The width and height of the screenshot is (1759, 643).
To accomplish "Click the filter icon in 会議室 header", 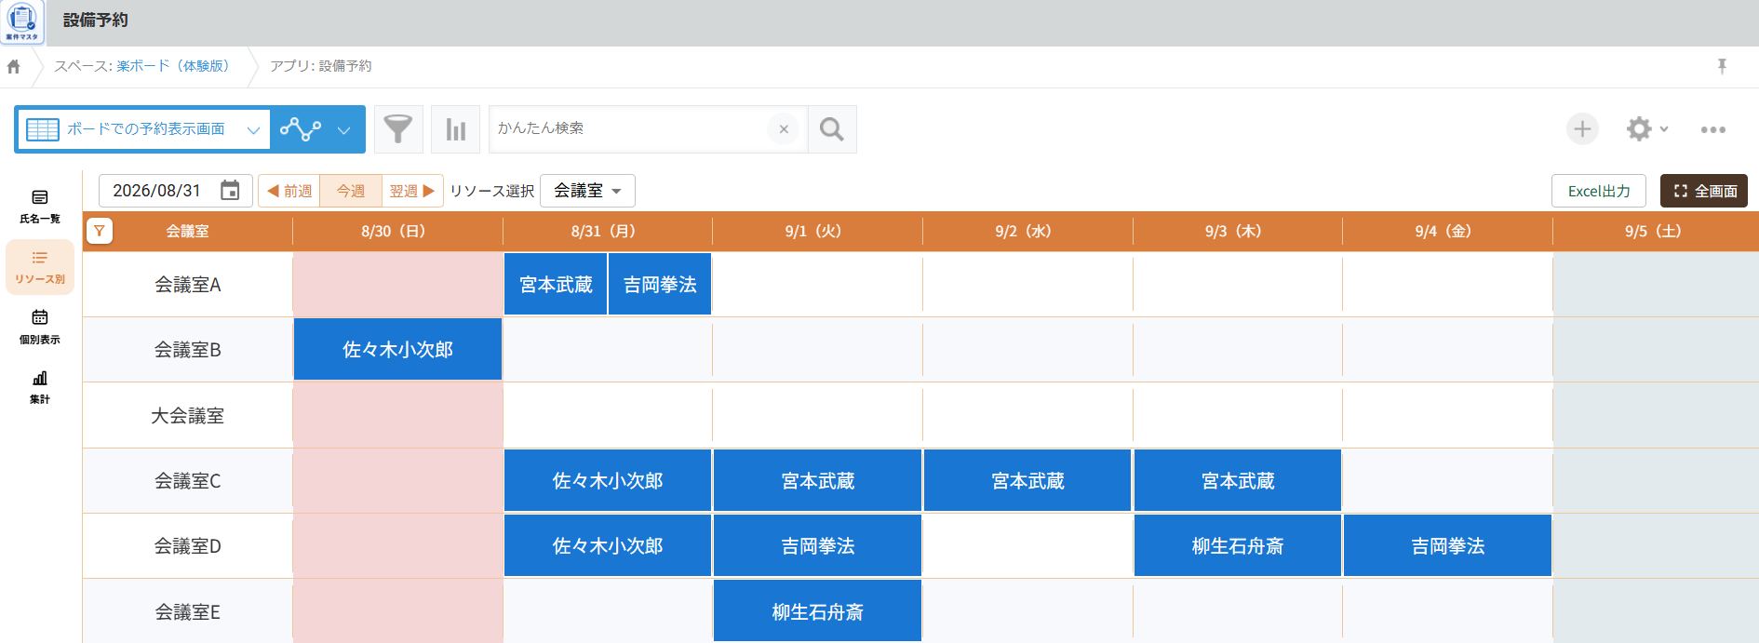I will point(100,231).
